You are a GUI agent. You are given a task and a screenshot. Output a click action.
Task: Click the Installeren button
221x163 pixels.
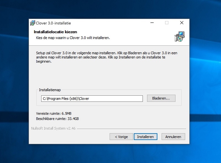(x=146, y=137)
